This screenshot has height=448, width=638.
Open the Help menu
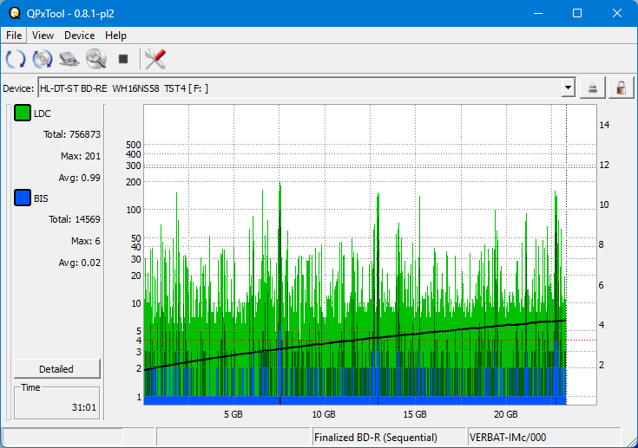tap(115, 36)
